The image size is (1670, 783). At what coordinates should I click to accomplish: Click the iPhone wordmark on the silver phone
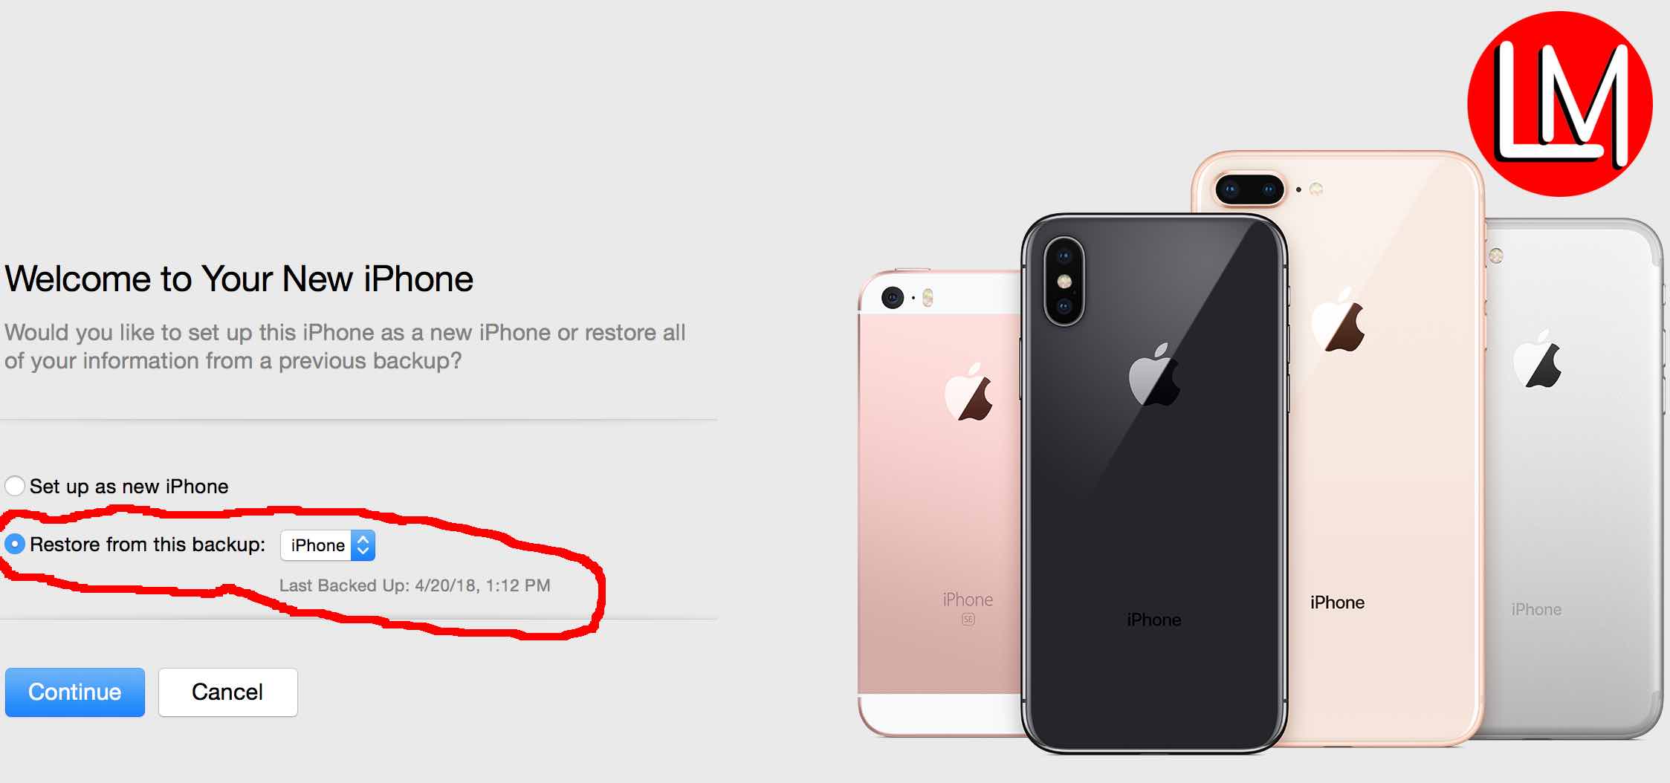[x=1536, y=609]
